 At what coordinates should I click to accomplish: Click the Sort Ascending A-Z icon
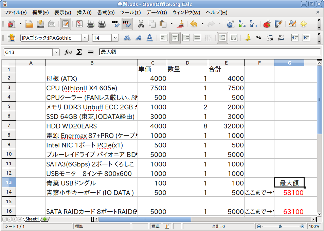point(242,24)
